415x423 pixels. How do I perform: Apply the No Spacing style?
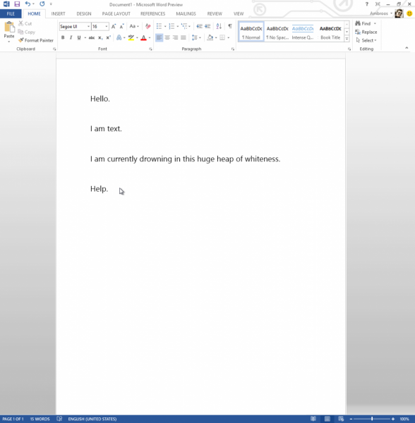277,32
